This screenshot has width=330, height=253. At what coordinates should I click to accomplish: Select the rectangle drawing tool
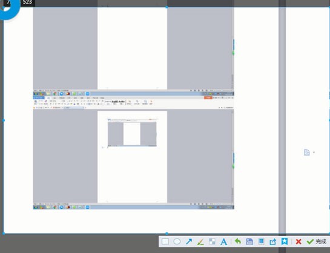[165, 241]
